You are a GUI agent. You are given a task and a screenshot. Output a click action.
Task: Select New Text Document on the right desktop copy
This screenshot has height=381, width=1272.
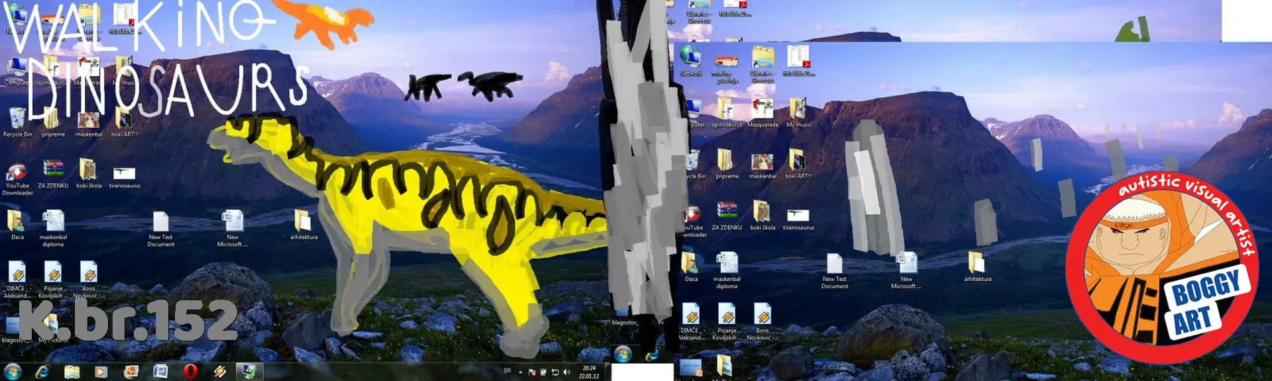[x=834, y=271]
